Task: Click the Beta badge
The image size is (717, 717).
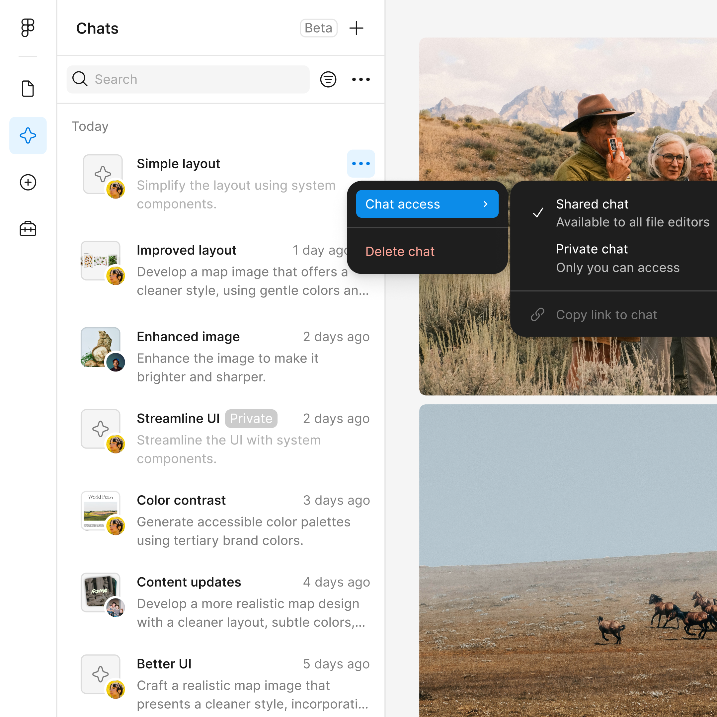Action: click(x=318, y=28)
